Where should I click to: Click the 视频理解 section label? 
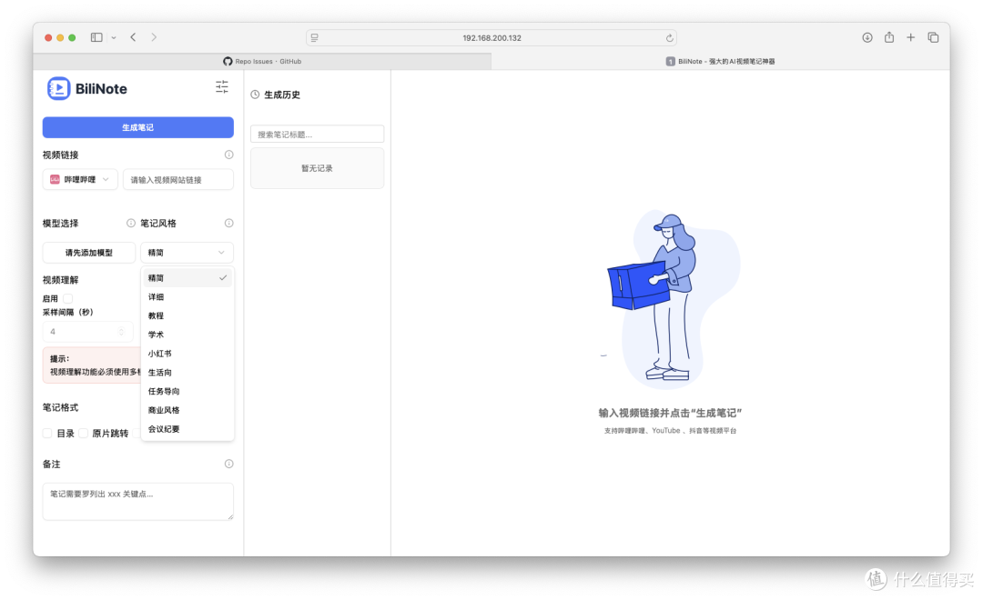click(x=60, y=280)
